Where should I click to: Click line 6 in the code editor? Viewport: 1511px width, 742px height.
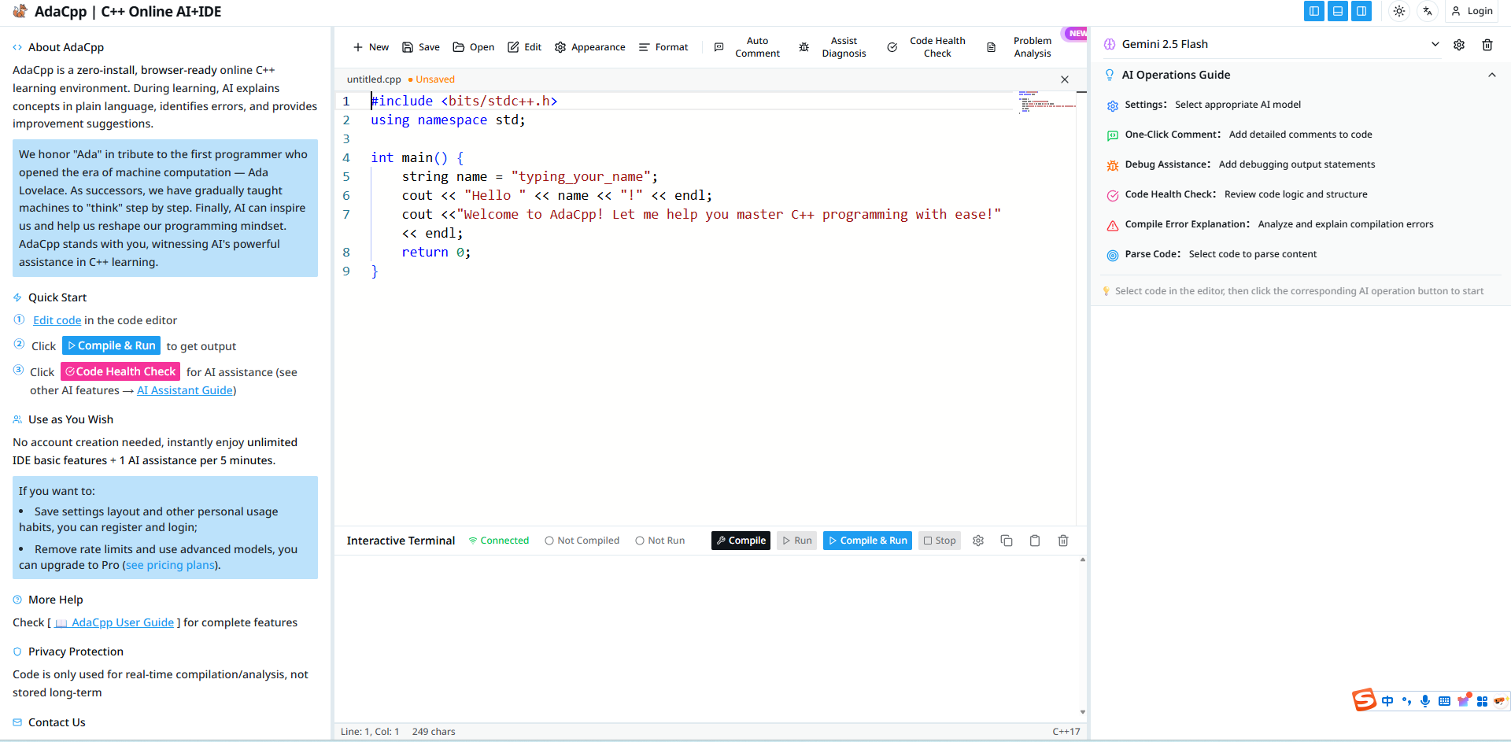[551, 195]
